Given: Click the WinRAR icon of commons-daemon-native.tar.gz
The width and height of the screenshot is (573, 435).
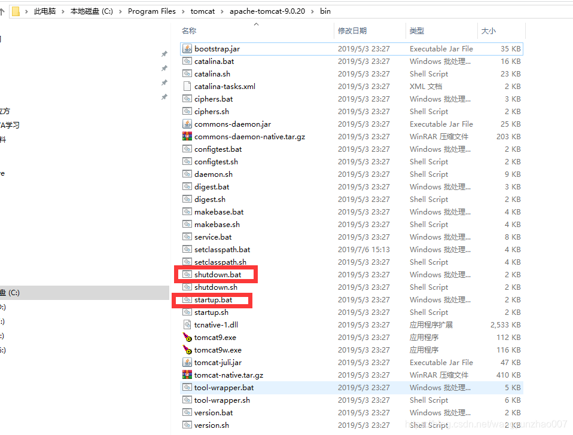Looking at the screenshot, I should tap(187, 136).
